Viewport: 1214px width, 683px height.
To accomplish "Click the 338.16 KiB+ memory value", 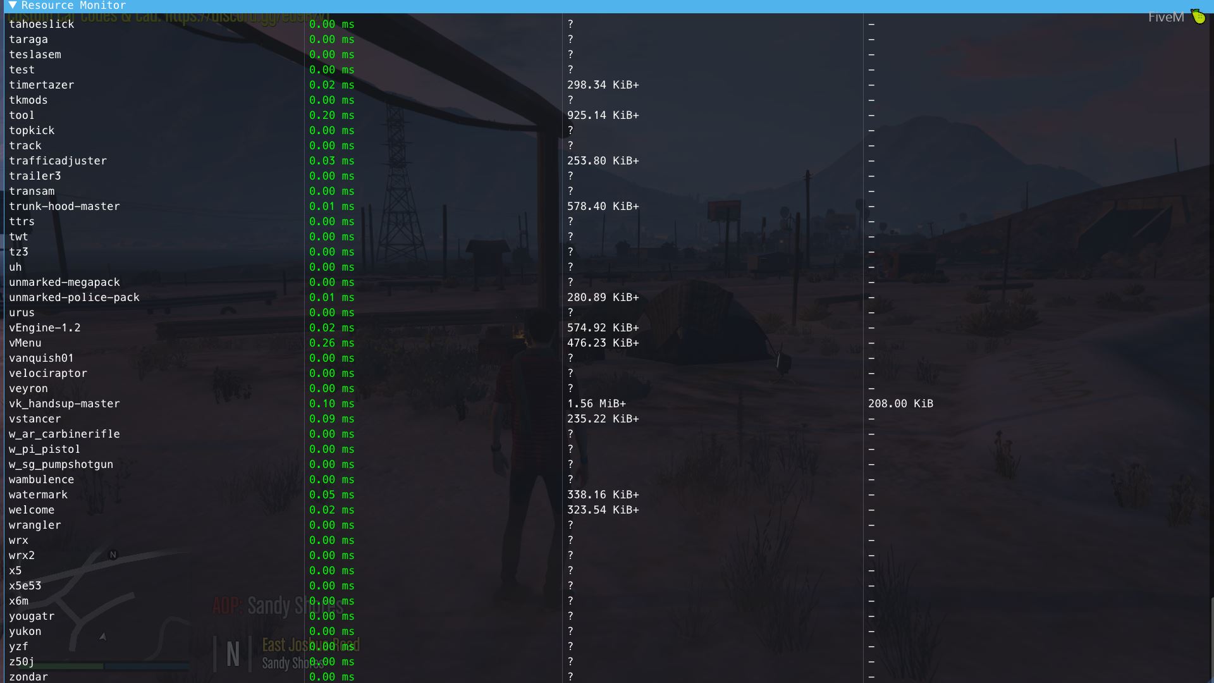I will pos(603,495).
